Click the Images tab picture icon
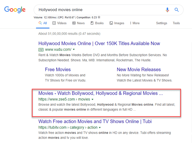 (111, 23)
